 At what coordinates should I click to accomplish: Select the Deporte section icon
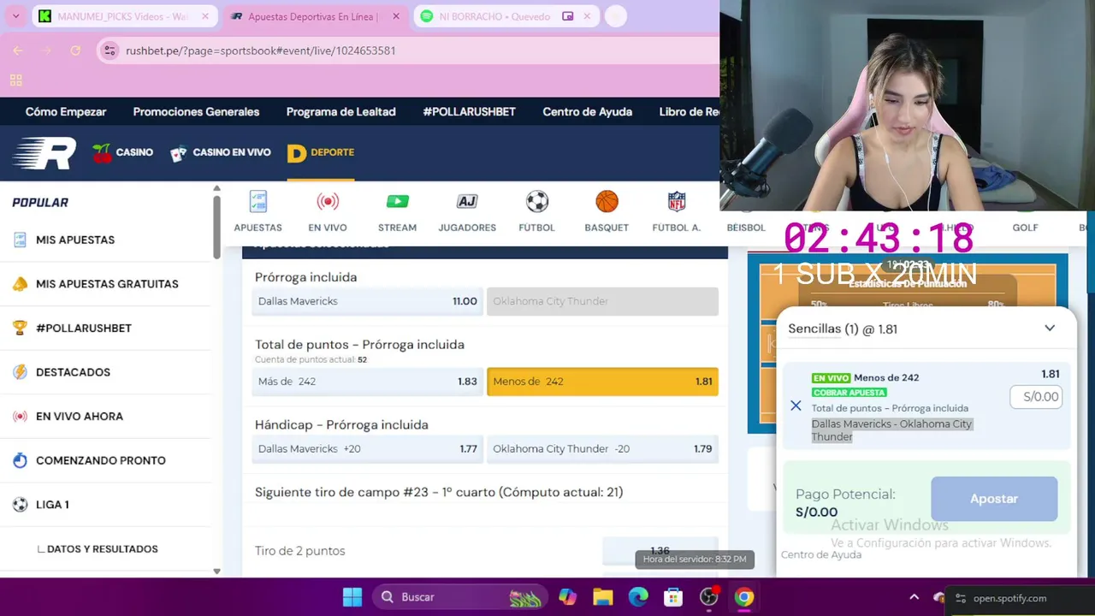click(x=296, y=153)
